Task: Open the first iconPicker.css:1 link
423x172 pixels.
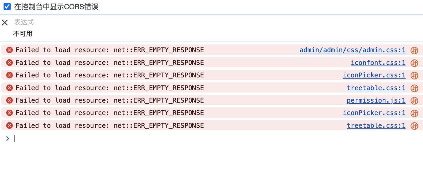Action: click(374, 75)
